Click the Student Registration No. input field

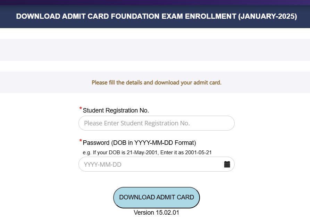(156, 123)
